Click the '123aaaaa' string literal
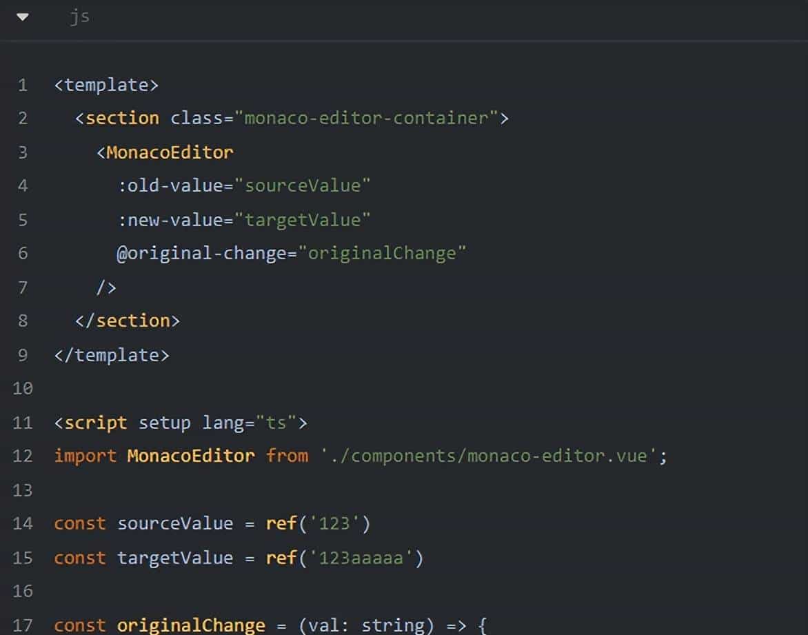The image size is (808, 635). coord(361,558)
